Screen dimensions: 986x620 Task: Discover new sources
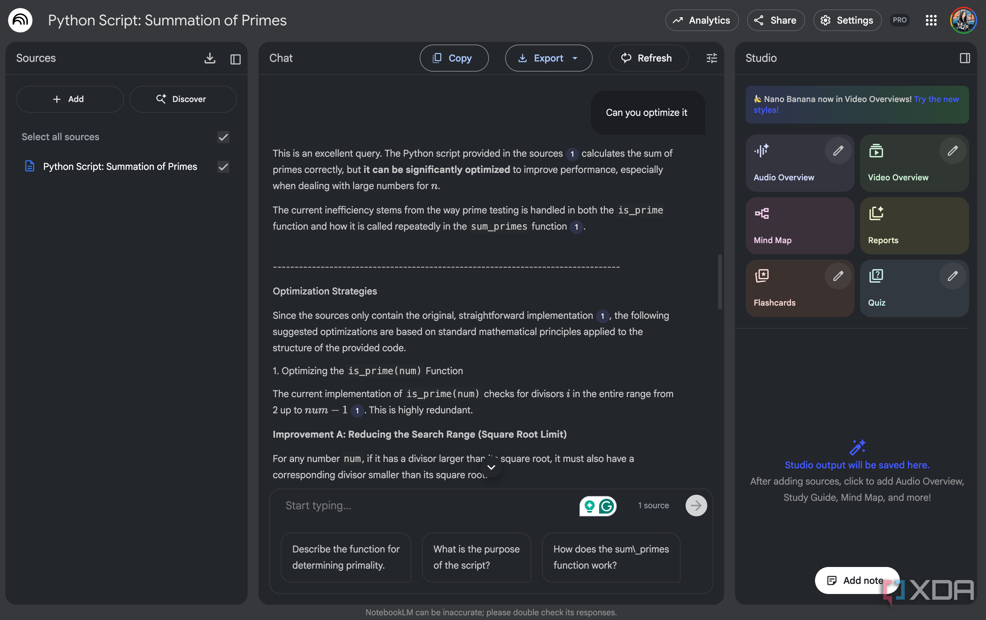tap(182, 99)
